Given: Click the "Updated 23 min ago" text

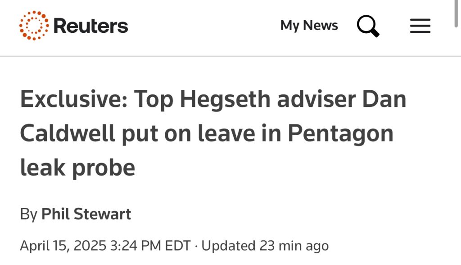Looking at the screenshot, I should (265, 246).
